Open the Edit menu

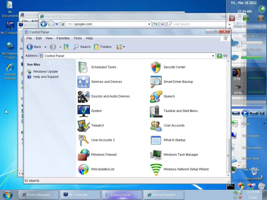point(39,38)
